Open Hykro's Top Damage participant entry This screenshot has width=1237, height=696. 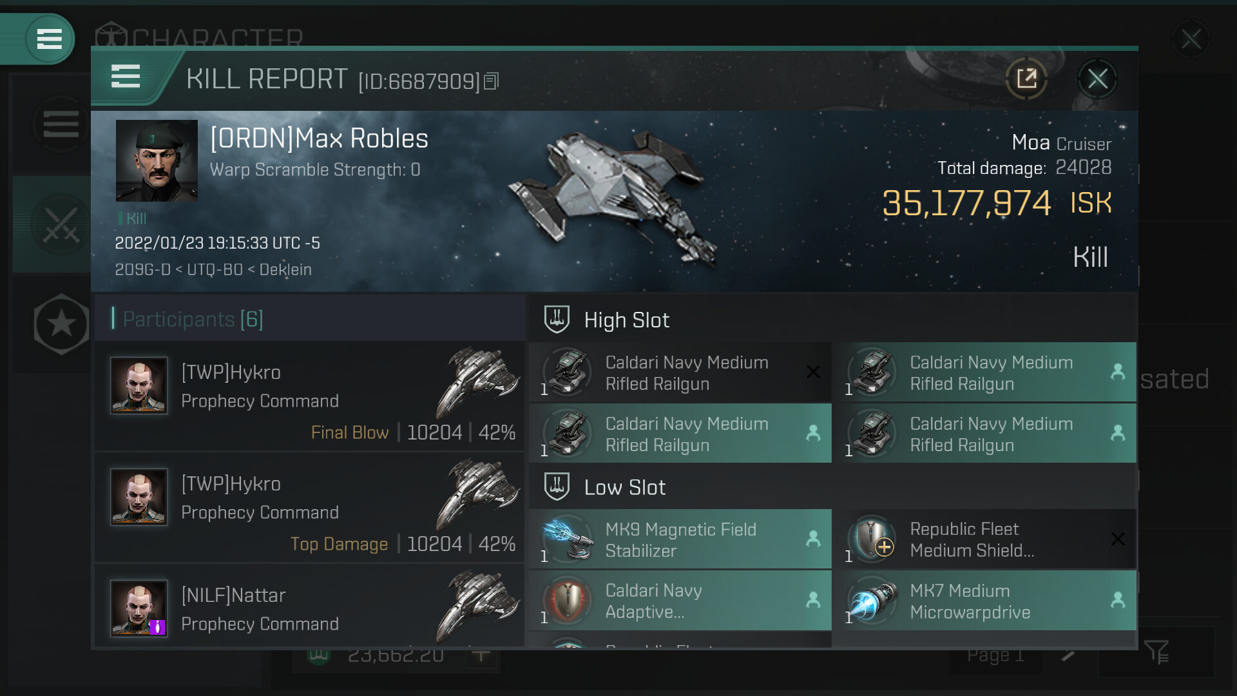pyautogui.click(x=309, y=507)
